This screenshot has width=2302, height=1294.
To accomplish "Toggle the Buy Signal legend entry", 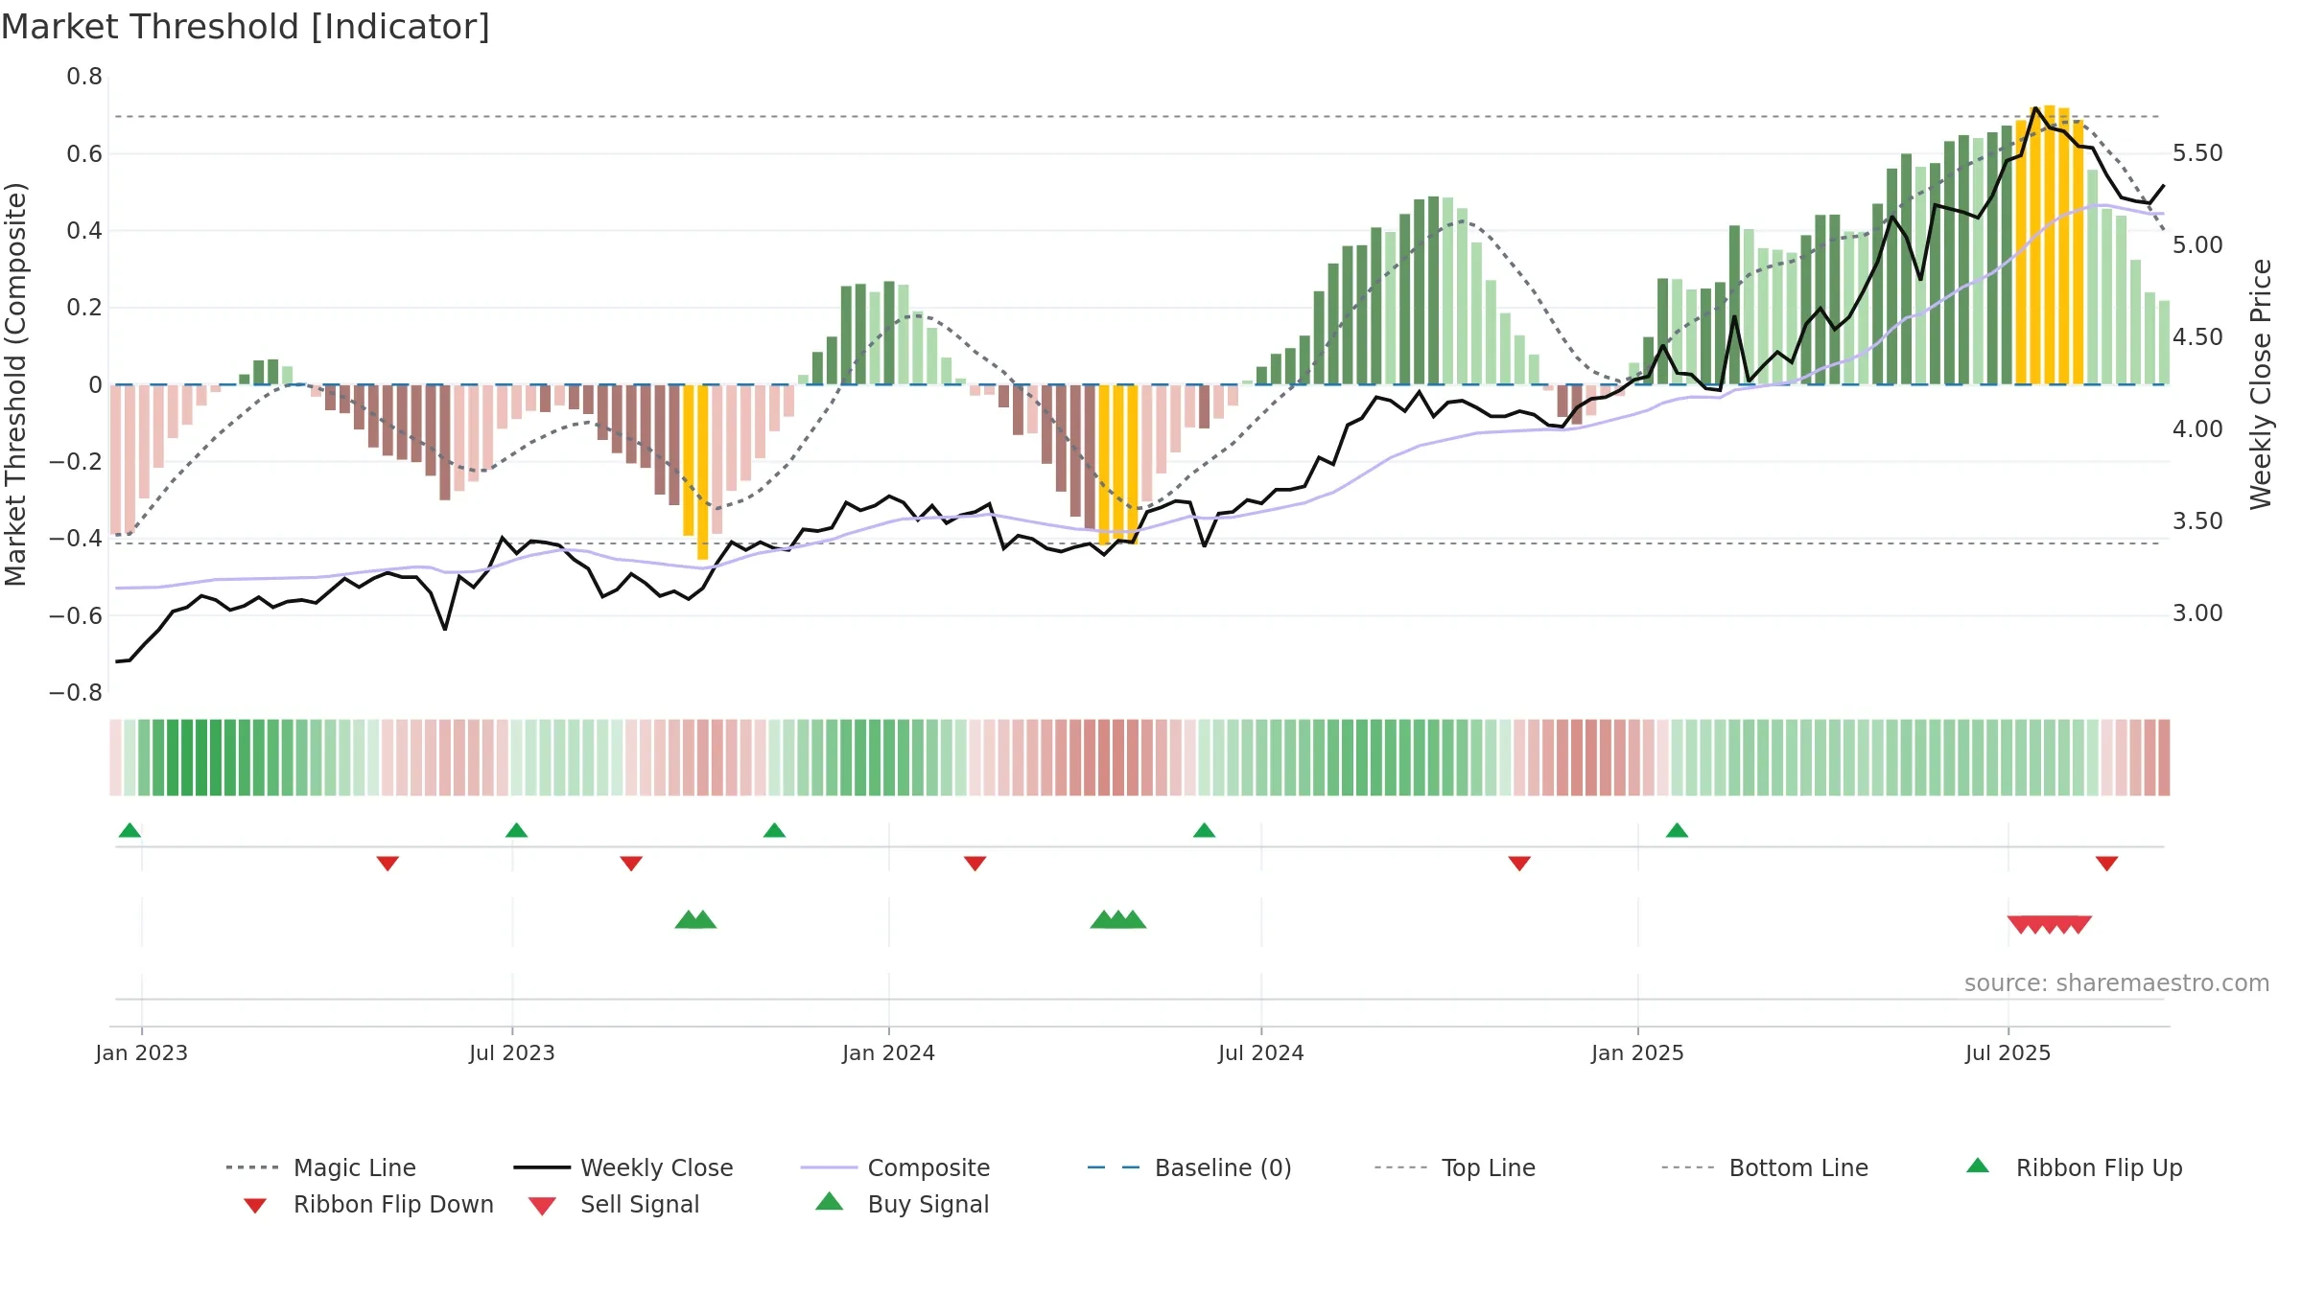I will point(902,1204).
